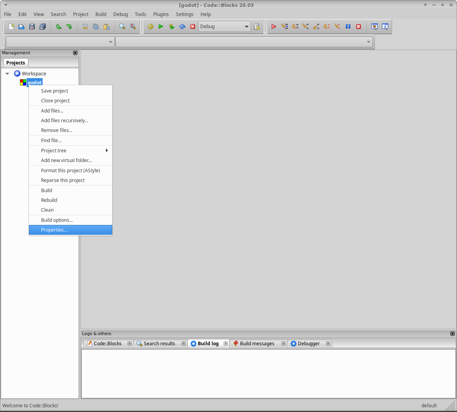Viewport: 457px width, 412px height.
Task: Collapse the Workspace tree node
Action: 7,73
